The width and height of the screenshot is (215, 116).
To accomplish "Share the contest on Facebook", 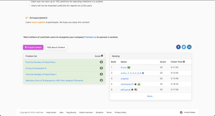I will [x=178, y=47].
